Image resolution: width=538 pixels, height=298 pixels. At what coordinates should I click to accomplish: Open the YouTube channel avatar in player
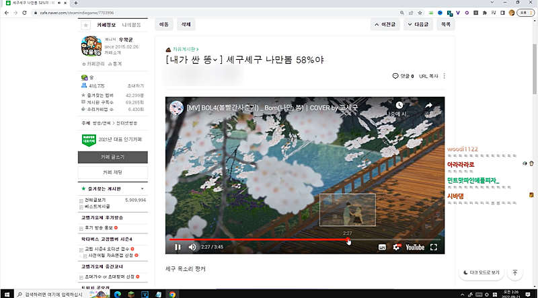pyautogui.click(x=176, y=108)
